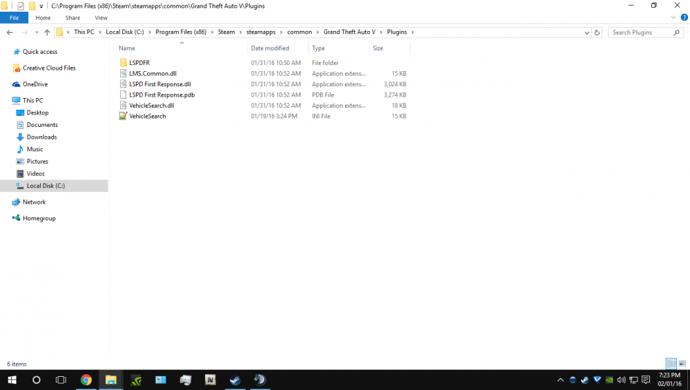Screen dimensions: 690x390
Task: Open the Home ribbon tab
Action: (43, 18)
